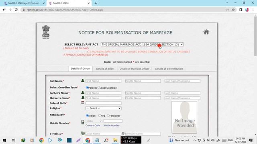
Task: Reload the page with the refresh icon
Action: pyautogui.click(x=16, y=10)
